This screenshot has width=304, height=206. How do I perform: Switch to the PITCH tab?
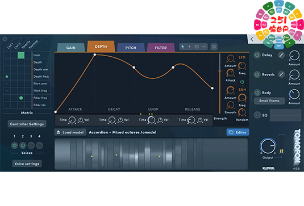pyautogui.click(x=131, y=48)
